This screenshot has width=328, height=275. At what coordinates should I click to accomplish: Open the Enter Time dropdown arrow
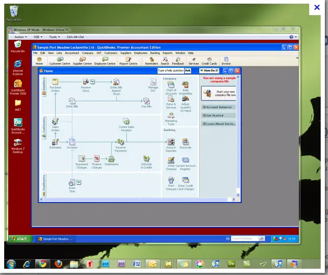pos(78,182)
